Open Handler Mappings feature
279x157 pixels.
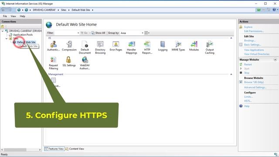132,48
